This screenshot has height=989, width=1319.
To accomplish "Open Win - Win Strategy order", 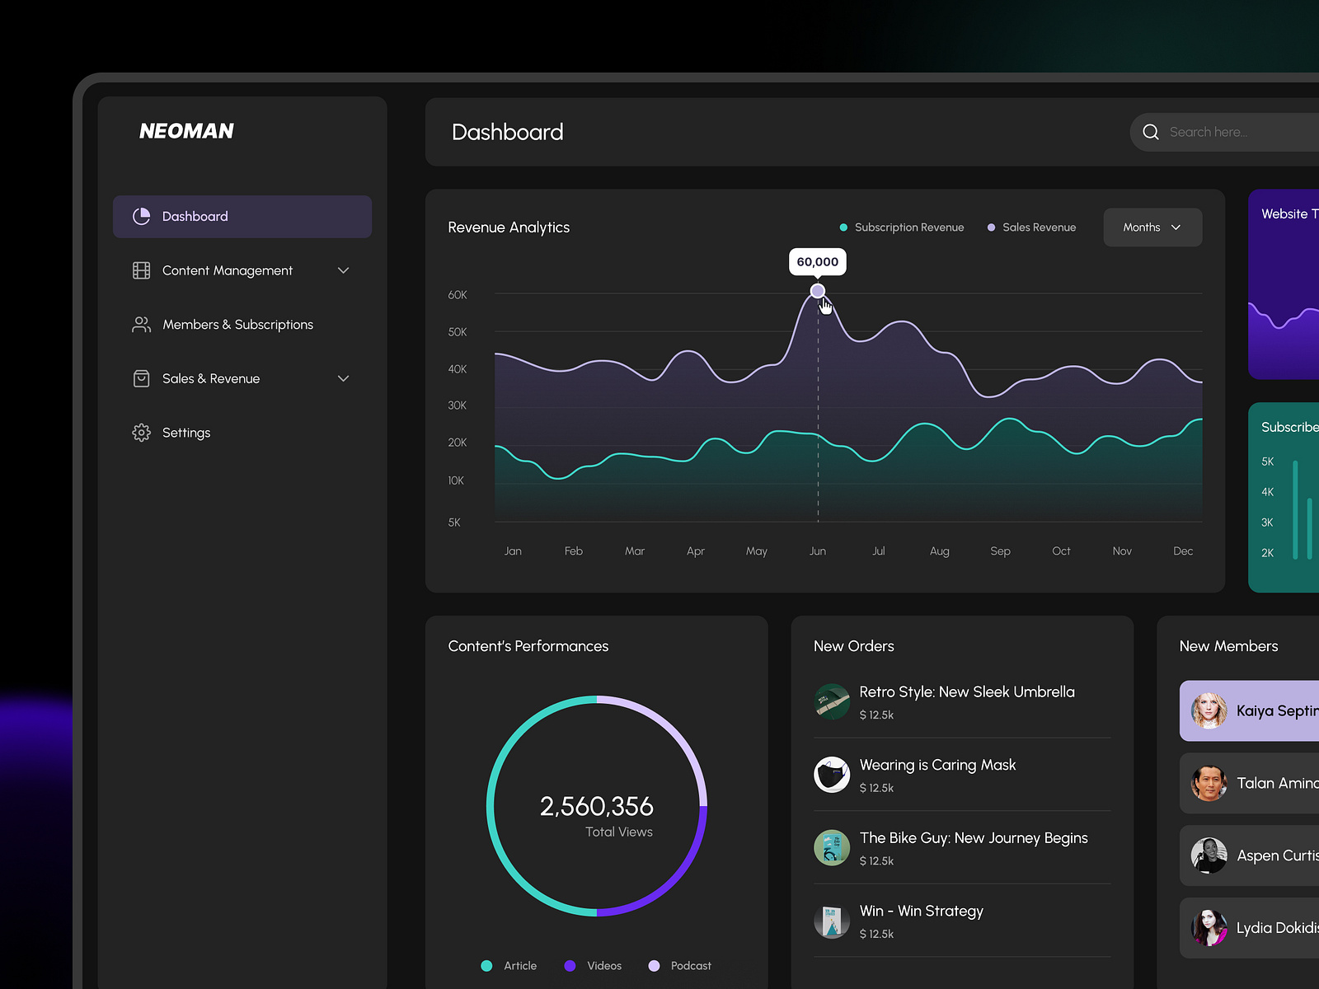I will [x=962, y=921].
